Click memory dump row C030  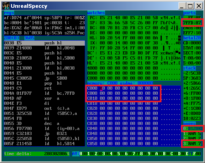click(x=134, y=118)
